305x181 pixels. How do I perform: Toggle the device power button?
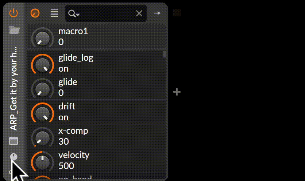[13, 13]
